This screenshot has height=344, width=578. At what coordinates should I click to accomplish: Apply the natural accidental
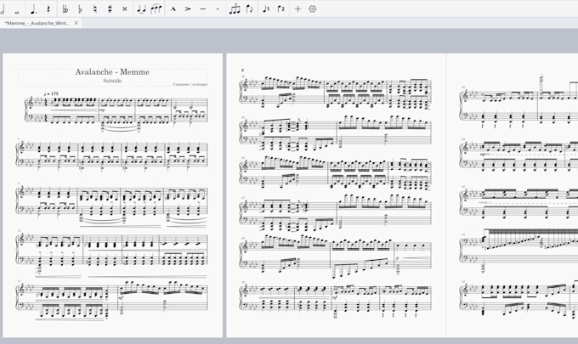95,9
